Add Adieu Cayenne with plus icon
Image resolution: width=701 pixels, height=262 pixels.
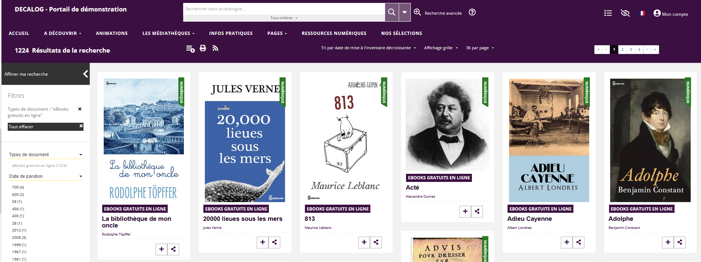[567, 242]
